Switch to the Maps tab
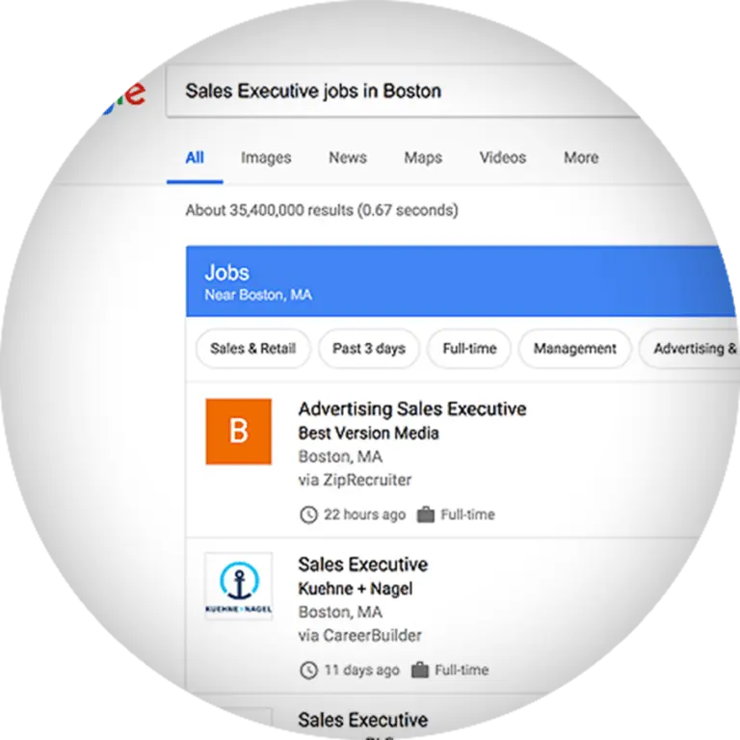740x740 pixels. 423,158
